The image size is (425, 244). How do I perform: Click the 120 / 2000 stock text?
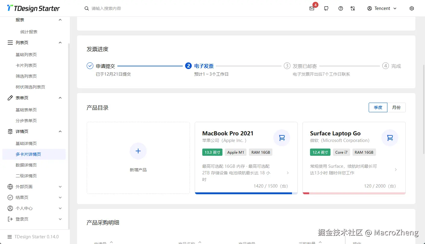coord(380,186)
